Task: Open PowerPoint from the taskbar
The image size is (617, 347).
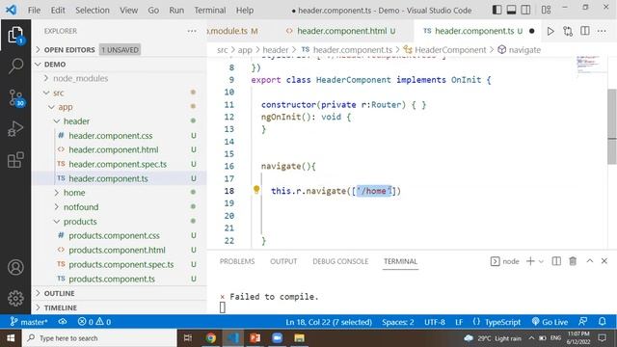Action: point(255,338)
